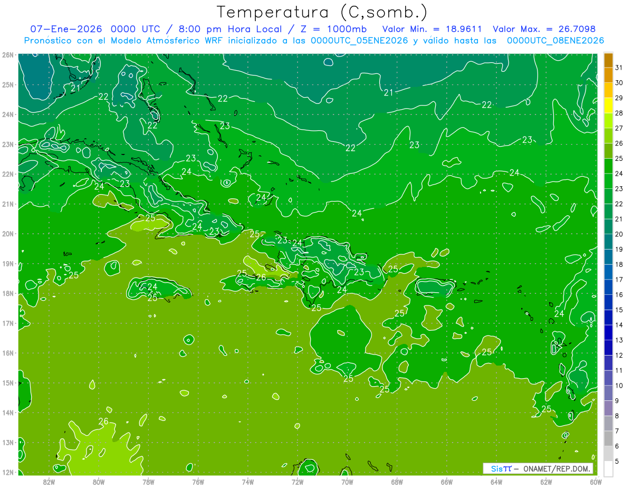Screen dimensions: 633x489
Task: Select the 'Valor Max. = 26.7098' text
Action: click(x=544, y=29)
